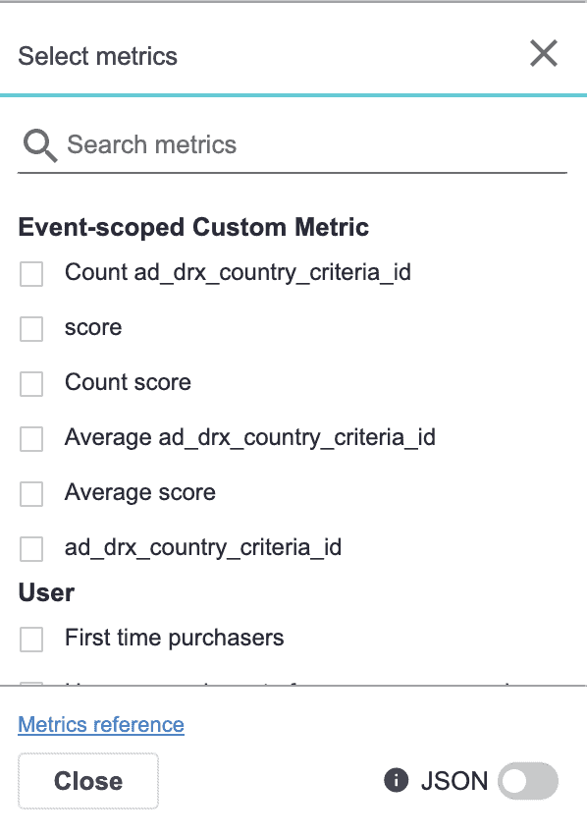Check the ad_drx_country_criteria_id metric
This screenshot has width=587, height=837.
(x=30, y=548)
